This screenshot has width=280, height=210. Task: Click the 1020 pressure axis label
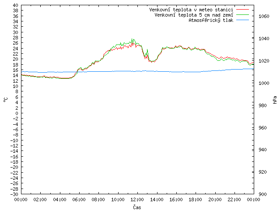264,61
